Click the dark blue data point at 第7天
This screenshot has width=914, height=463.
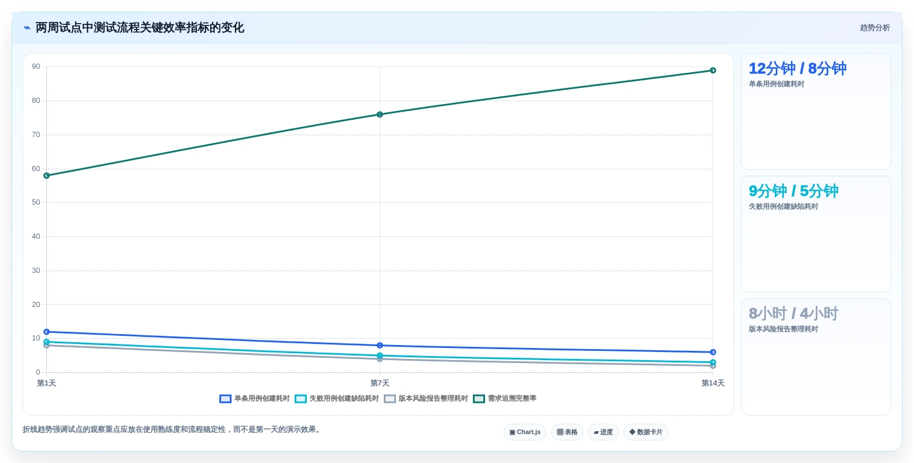(380, 345)
